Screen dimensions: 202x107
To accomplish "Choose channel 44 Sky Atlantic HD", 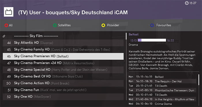I will click(x=63, y=43).
